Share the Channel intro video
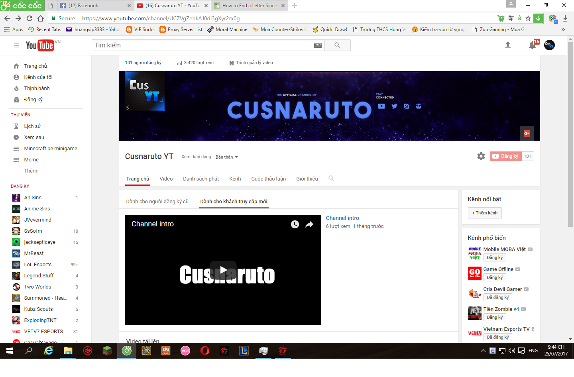This screenshot has height=377, width=574. tap(309, 224)
